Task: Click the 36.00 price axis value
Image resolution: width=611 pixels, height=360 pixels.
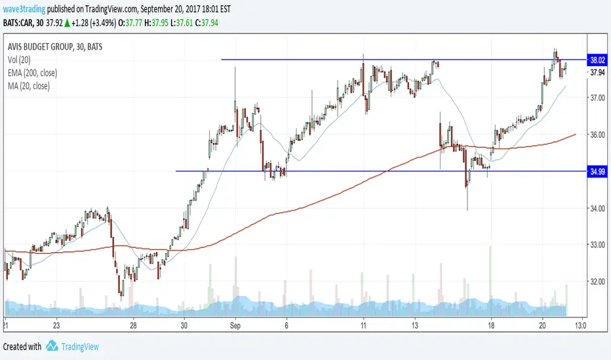Action: (x=597, y=135)
